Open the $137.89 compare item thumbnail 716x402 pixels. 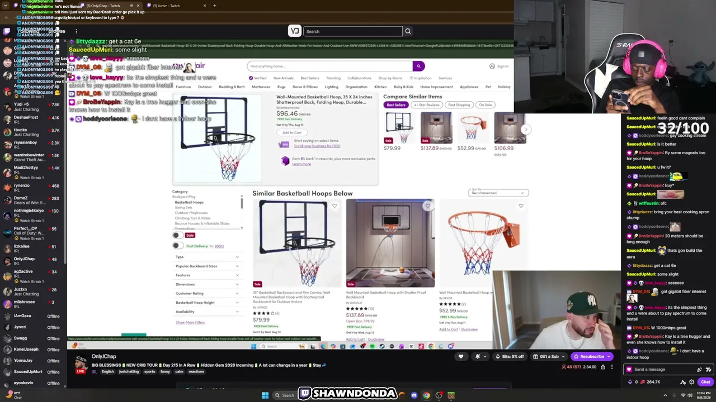(436, 128)
